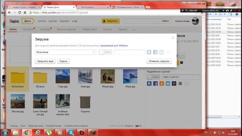Open the Корзина tab
242x136 pixels.
pos(123,29)
